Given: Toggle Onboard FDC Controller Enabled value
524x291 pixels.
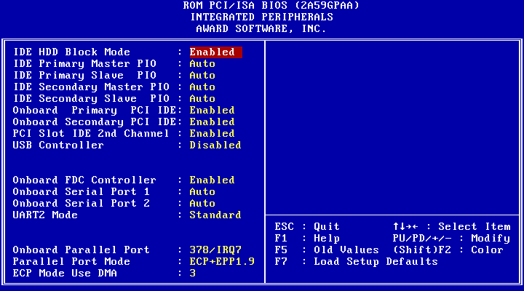Looking at the screenshot, I should [213, 180].
